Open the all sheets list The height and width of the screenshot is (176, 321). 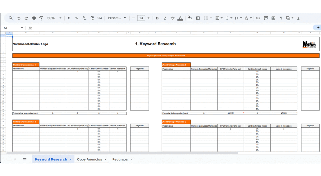(x=24, y=159)
